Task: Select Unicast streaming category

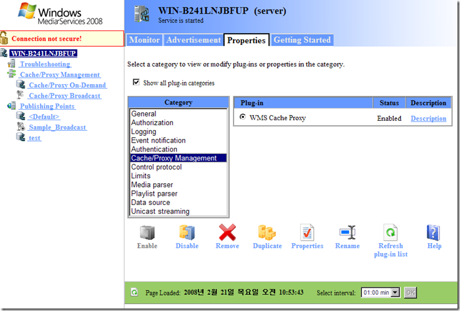Action: coord(179,211)
